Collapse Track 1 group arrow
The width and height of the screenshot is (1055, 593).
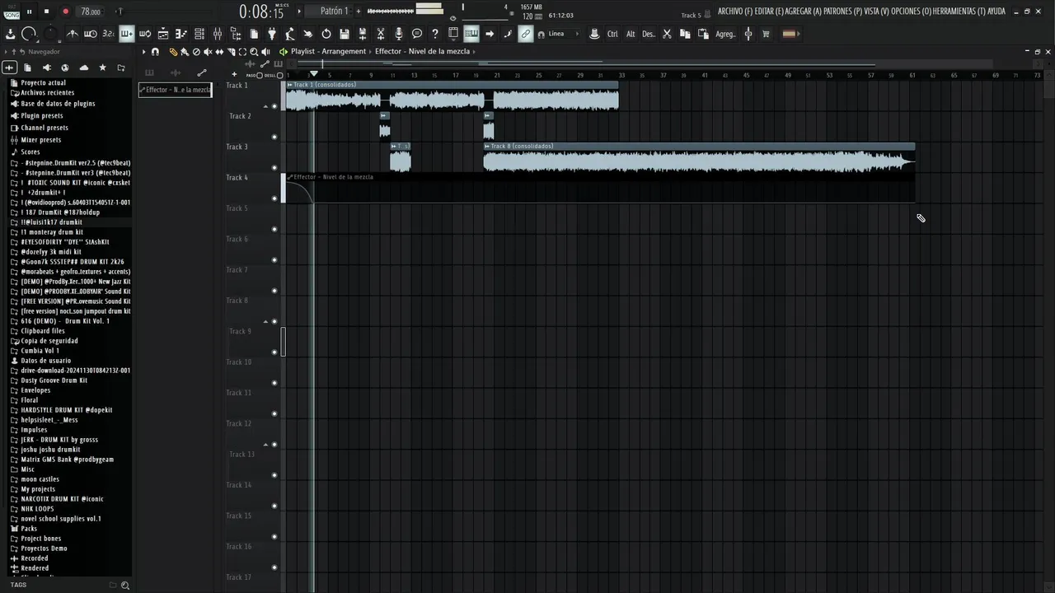(x=265, y=106)
